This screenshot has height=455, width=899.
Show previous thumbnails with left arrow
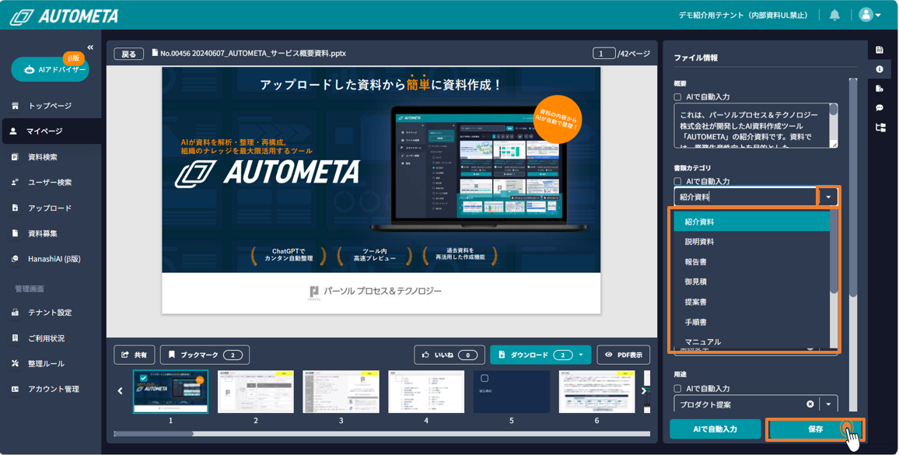pyautogui.click(x=120, y=391)
